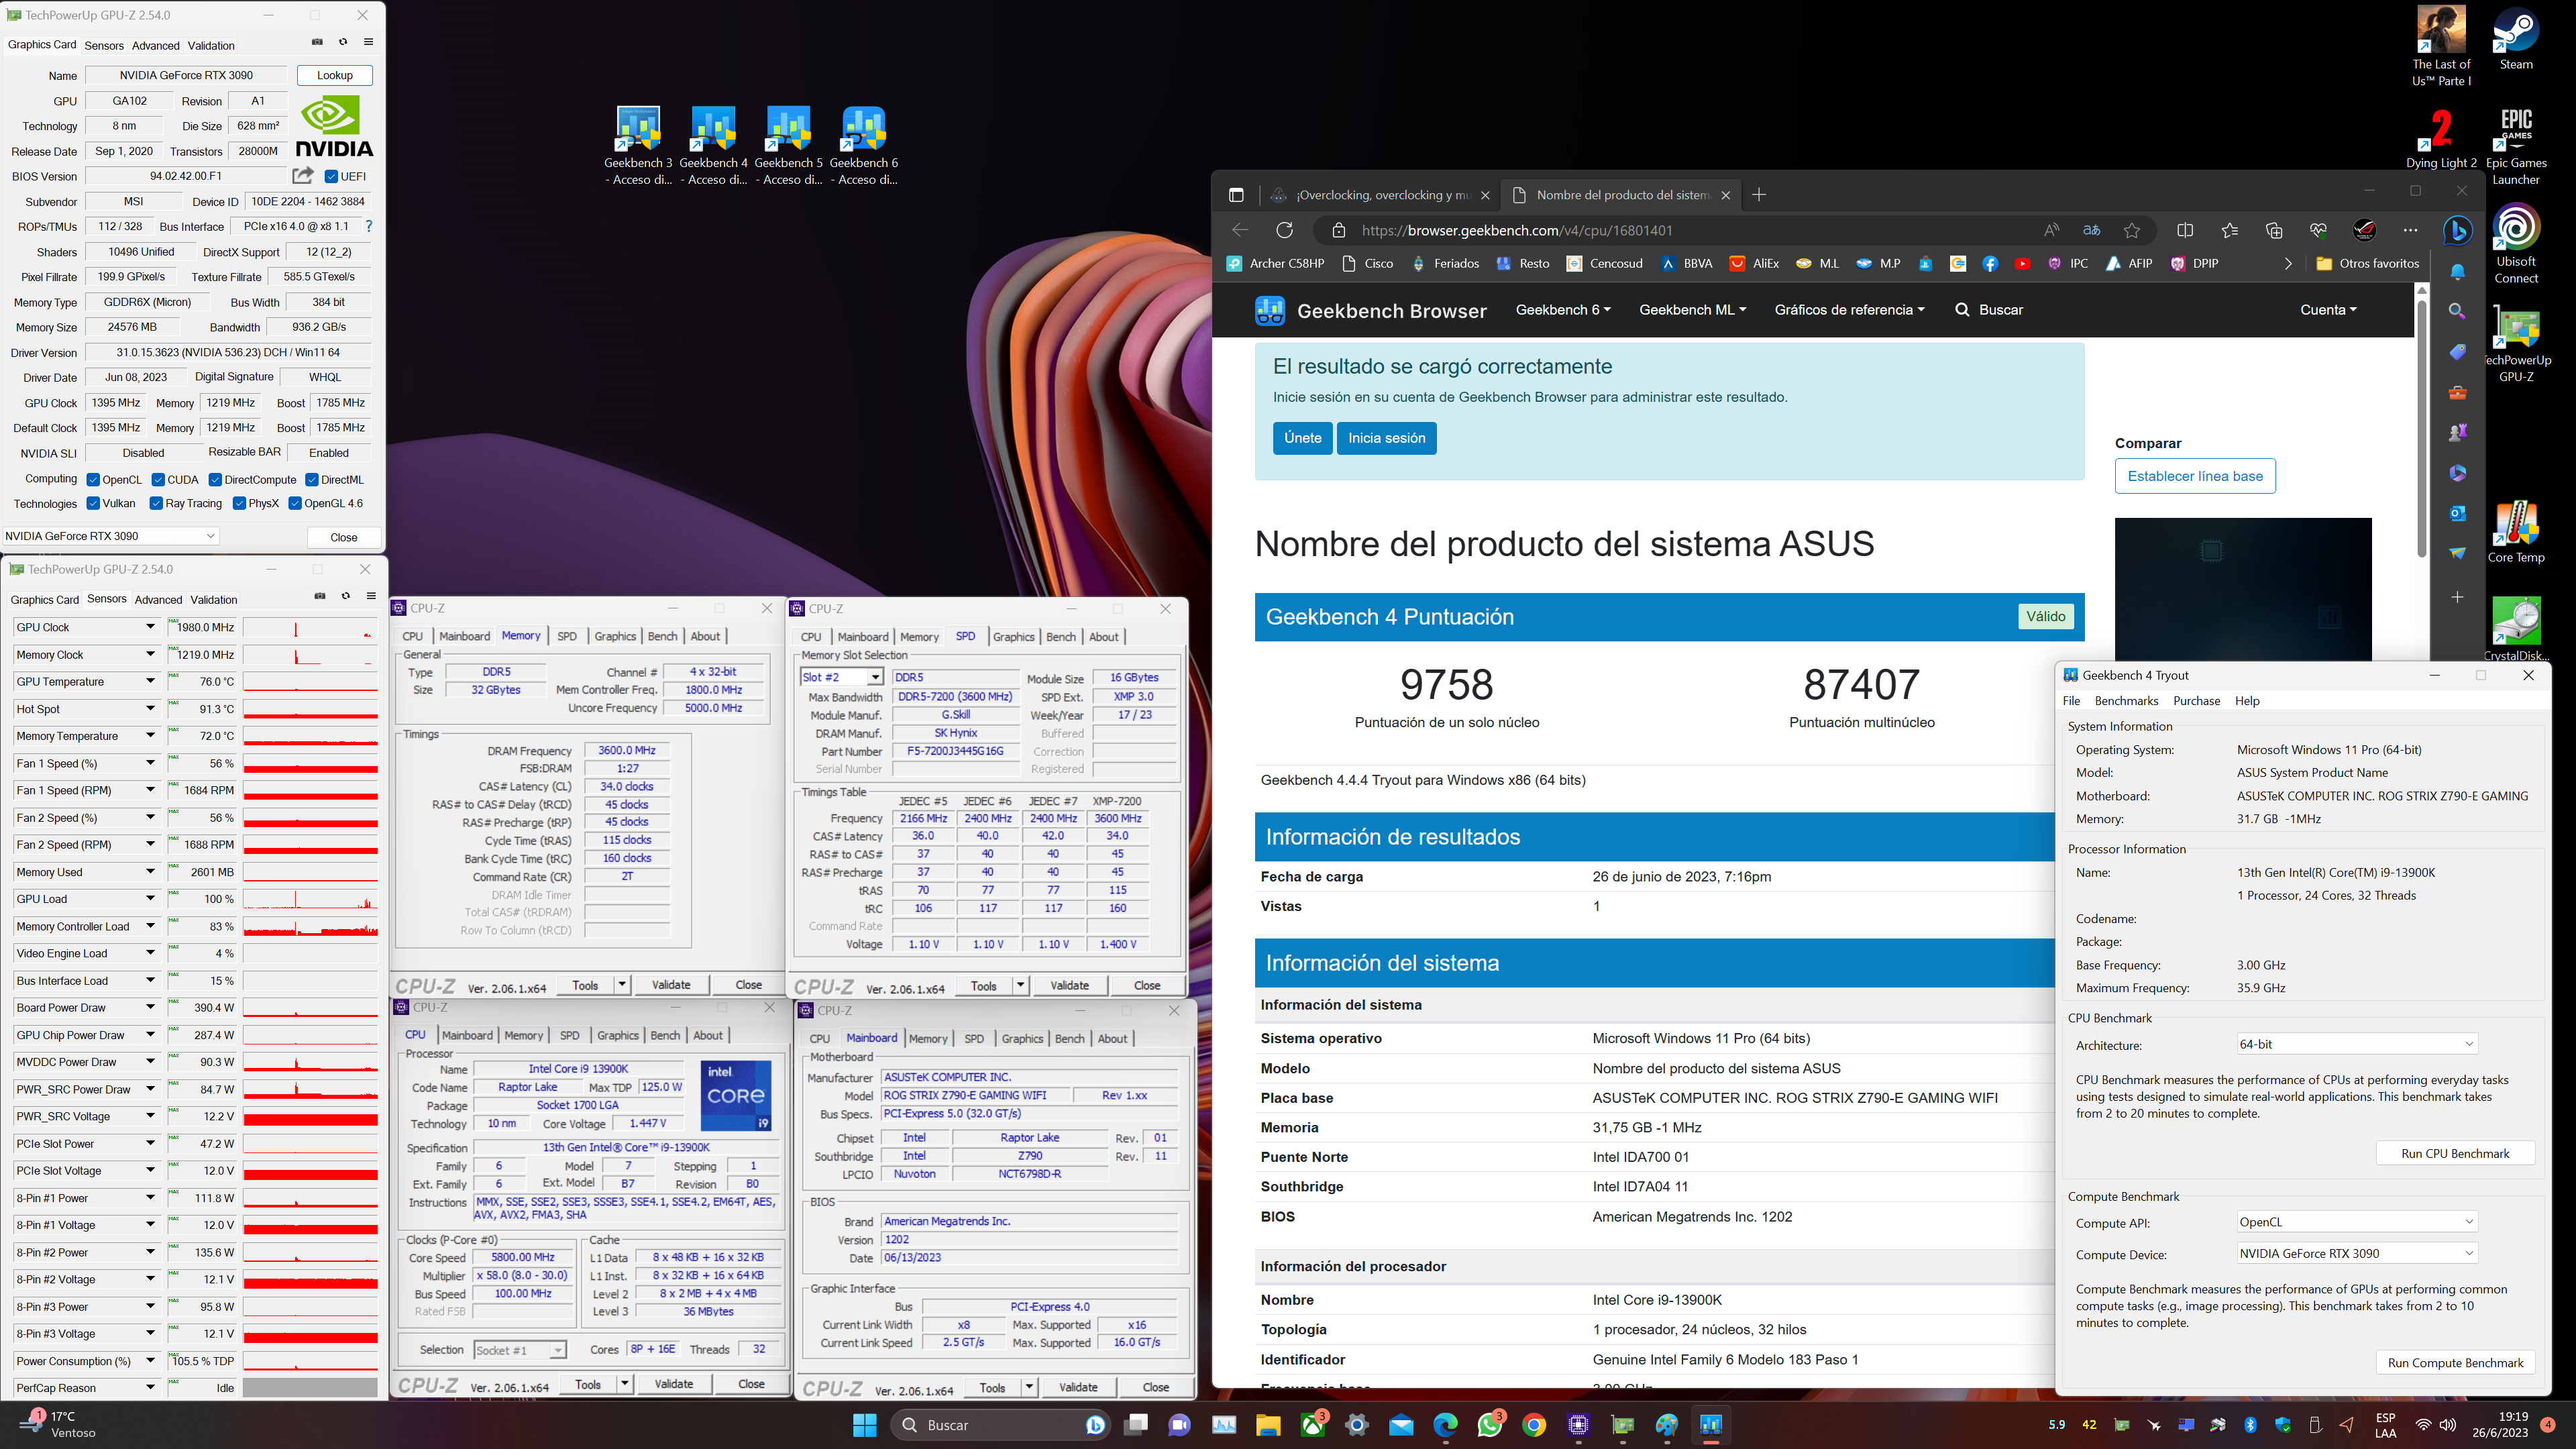This screenshot has height=1449, width=2576.
Task: Open Socket #1 selection dropdown in CPU-Z
Action: pos(519,1350)
